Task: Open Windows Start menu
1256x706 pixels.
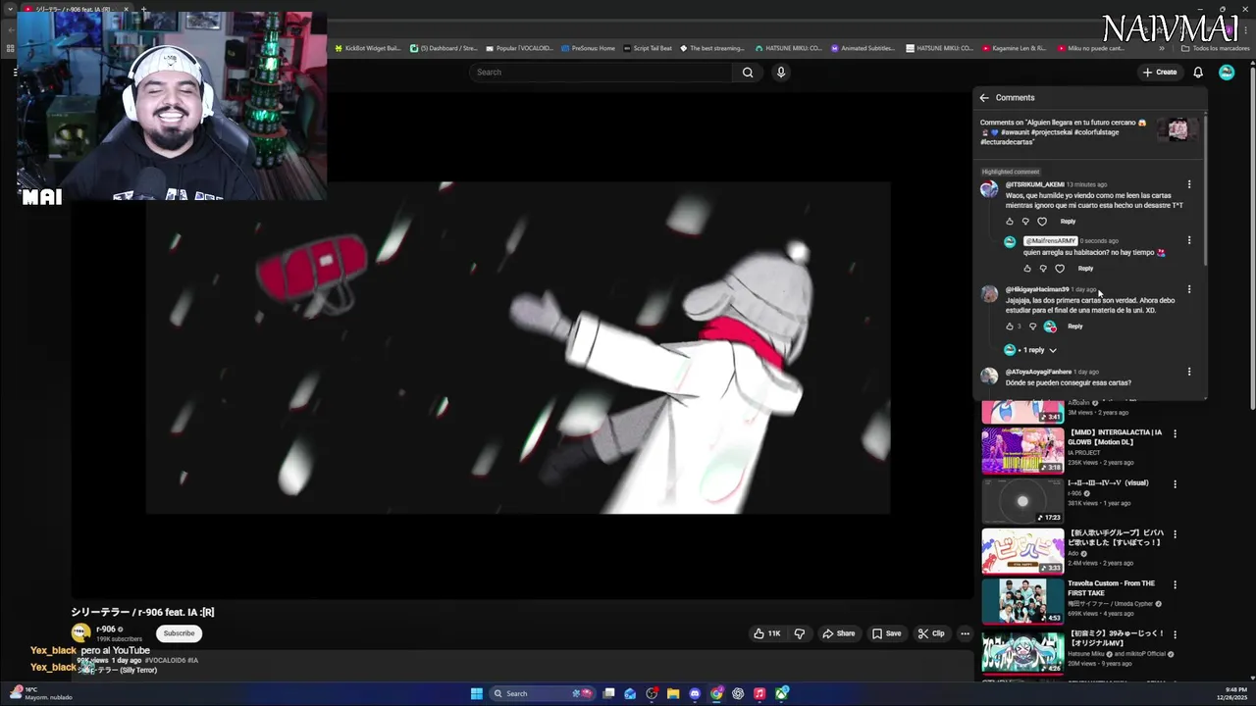Action: pyautogui.click(x=477, y=693)
